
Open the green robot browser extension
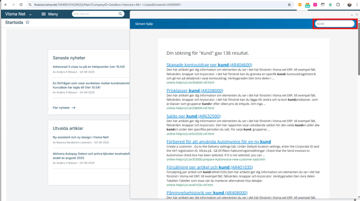(x=330, y=5)
